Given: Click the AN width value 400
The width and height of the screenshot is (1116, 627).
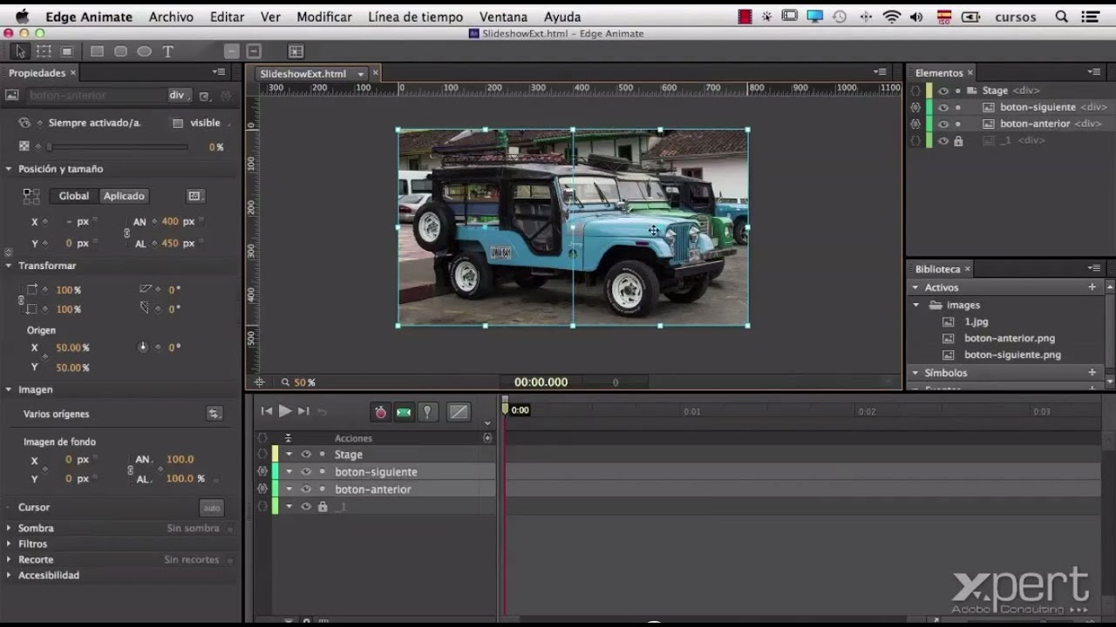Looking at the screenshot, I should (x=170, y=222).
